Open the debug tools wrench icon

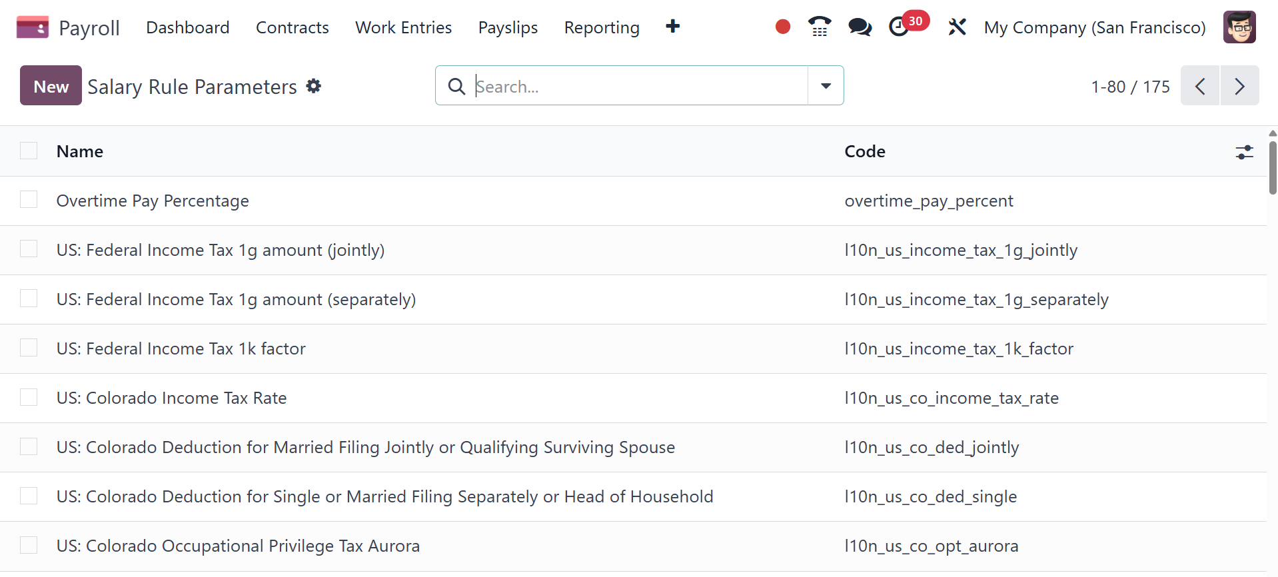click(957, 27)
